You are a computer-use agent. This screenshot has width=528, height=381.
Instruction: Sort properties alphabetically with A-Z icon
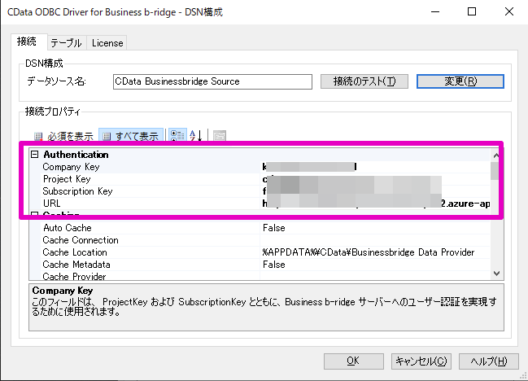pyautogui.click(x=195, y=136)
